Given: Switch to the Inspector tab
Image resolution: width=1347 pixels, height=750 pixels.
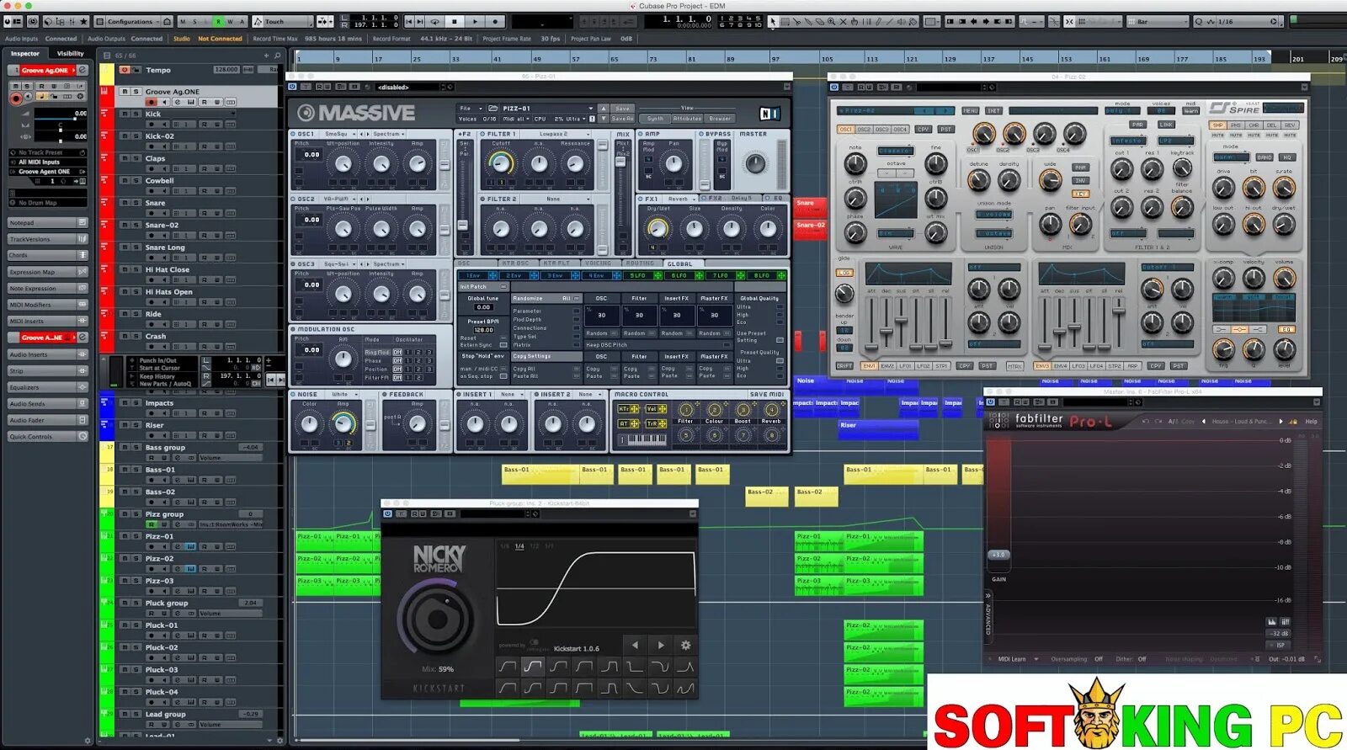Looking at the screenshot, I should (25, 53).
